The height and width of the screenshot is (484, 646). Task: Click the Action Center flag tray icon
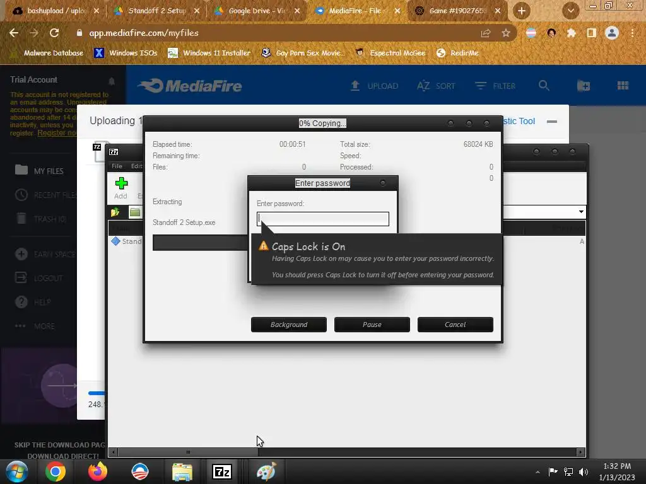coord(553,471)
